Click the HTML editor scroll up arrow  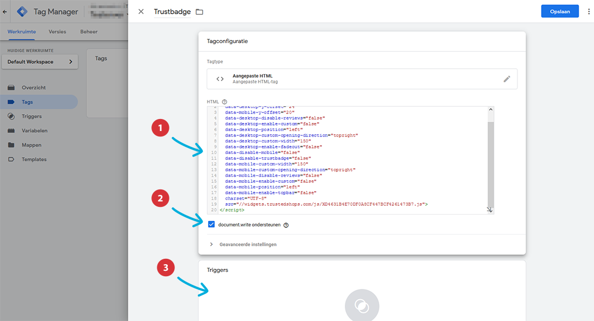[491, 109]
